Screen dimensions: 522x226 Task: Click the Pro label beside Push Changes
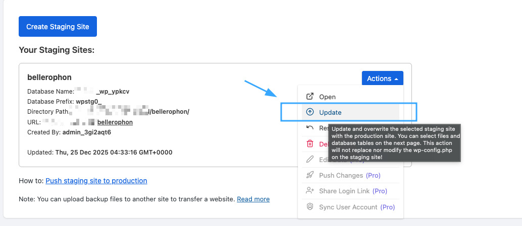tap(373, 176)
